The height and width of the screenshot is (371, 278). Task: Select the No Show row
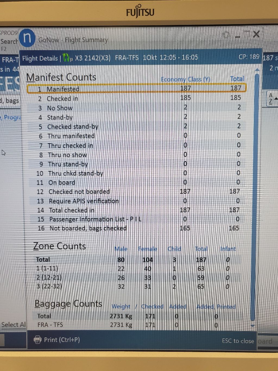click(60, 108)
